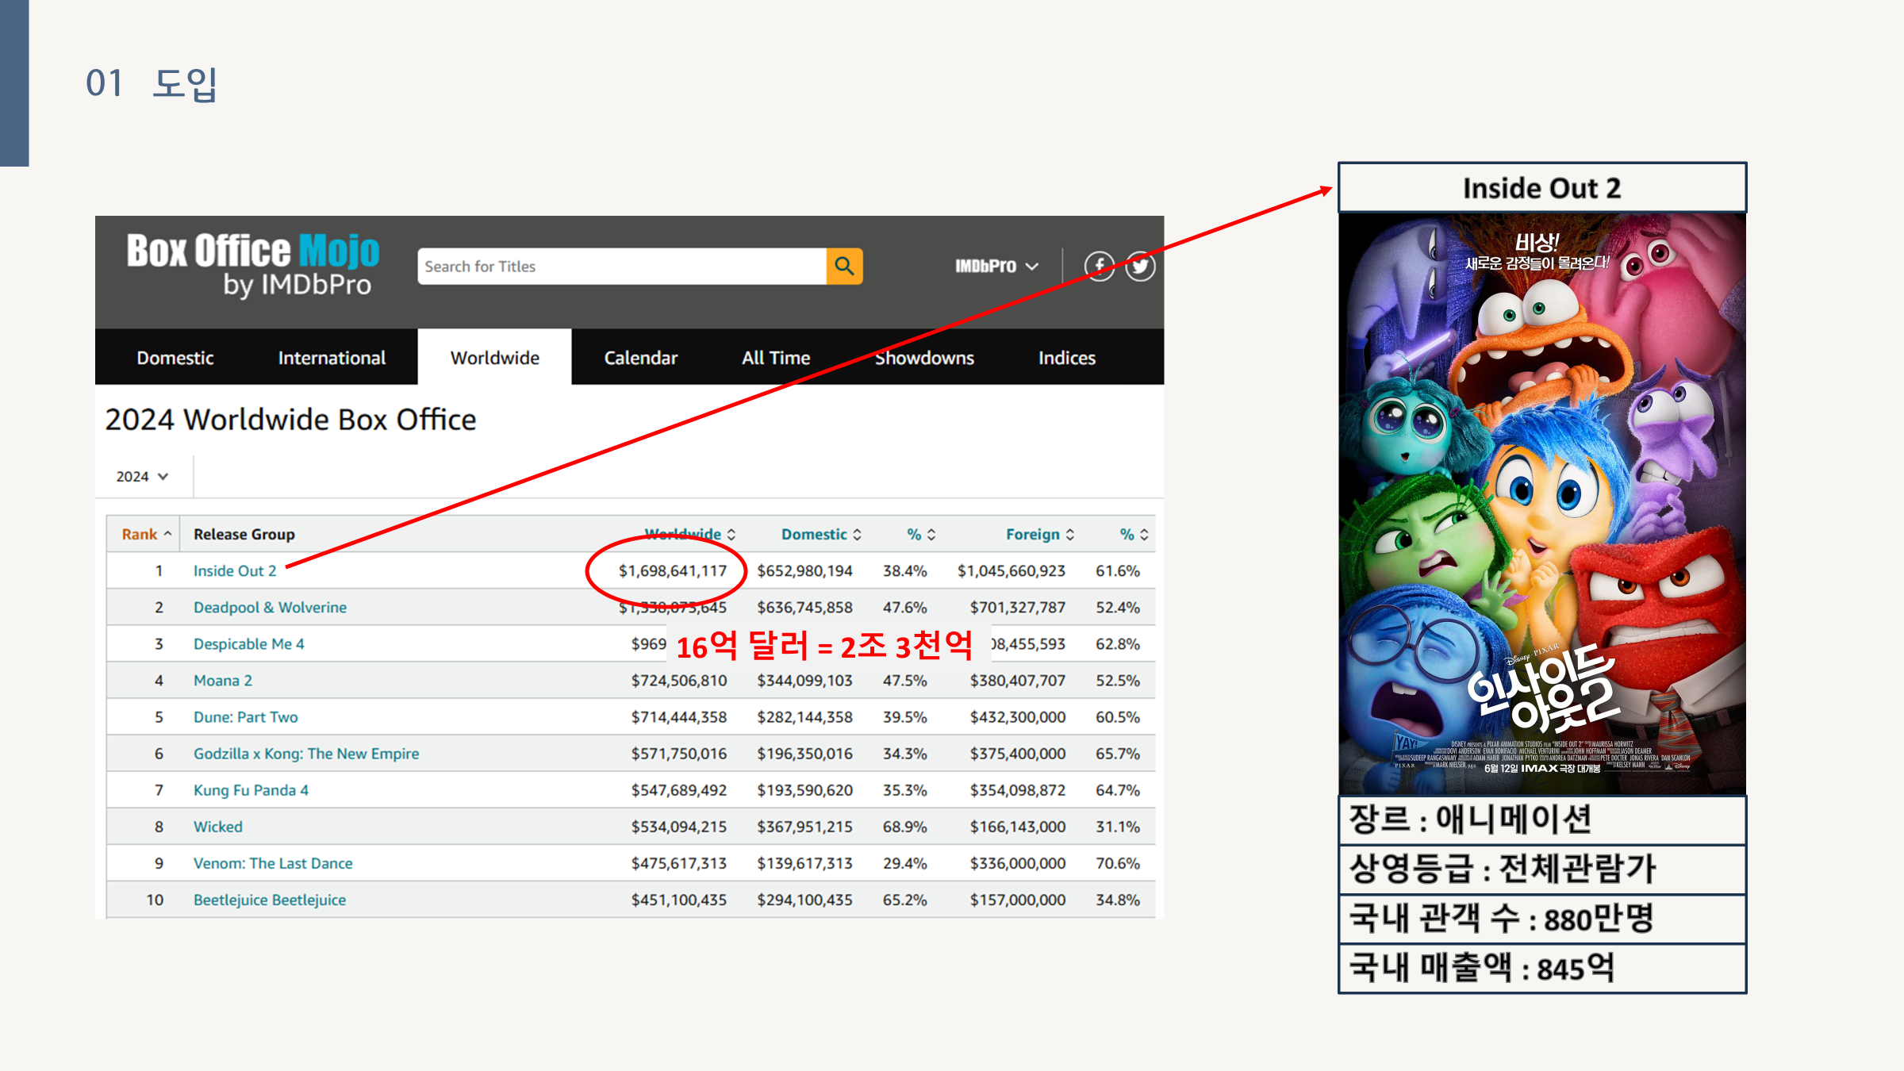Select Dune's worldwide gross $714,444,358
Viewport: 1904px width, 1071px height.
[678, 716]
